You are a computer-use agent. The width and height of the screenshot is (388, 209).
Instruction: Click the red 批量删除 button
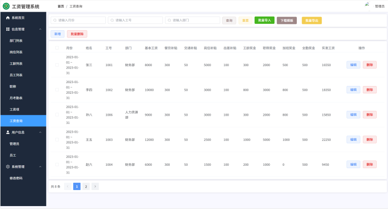pos(77,34)
